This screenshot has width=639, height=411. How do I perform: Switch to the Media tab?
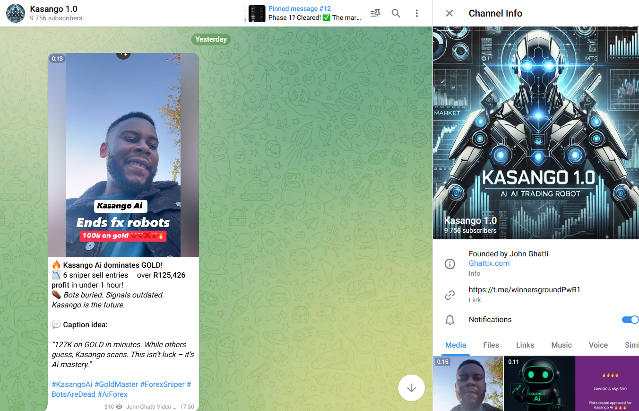[456, 345]
